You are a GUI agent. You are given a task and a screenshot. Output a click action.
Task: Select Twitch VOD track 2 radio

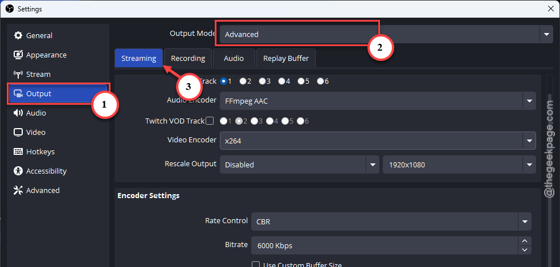[x=239, y=121]
